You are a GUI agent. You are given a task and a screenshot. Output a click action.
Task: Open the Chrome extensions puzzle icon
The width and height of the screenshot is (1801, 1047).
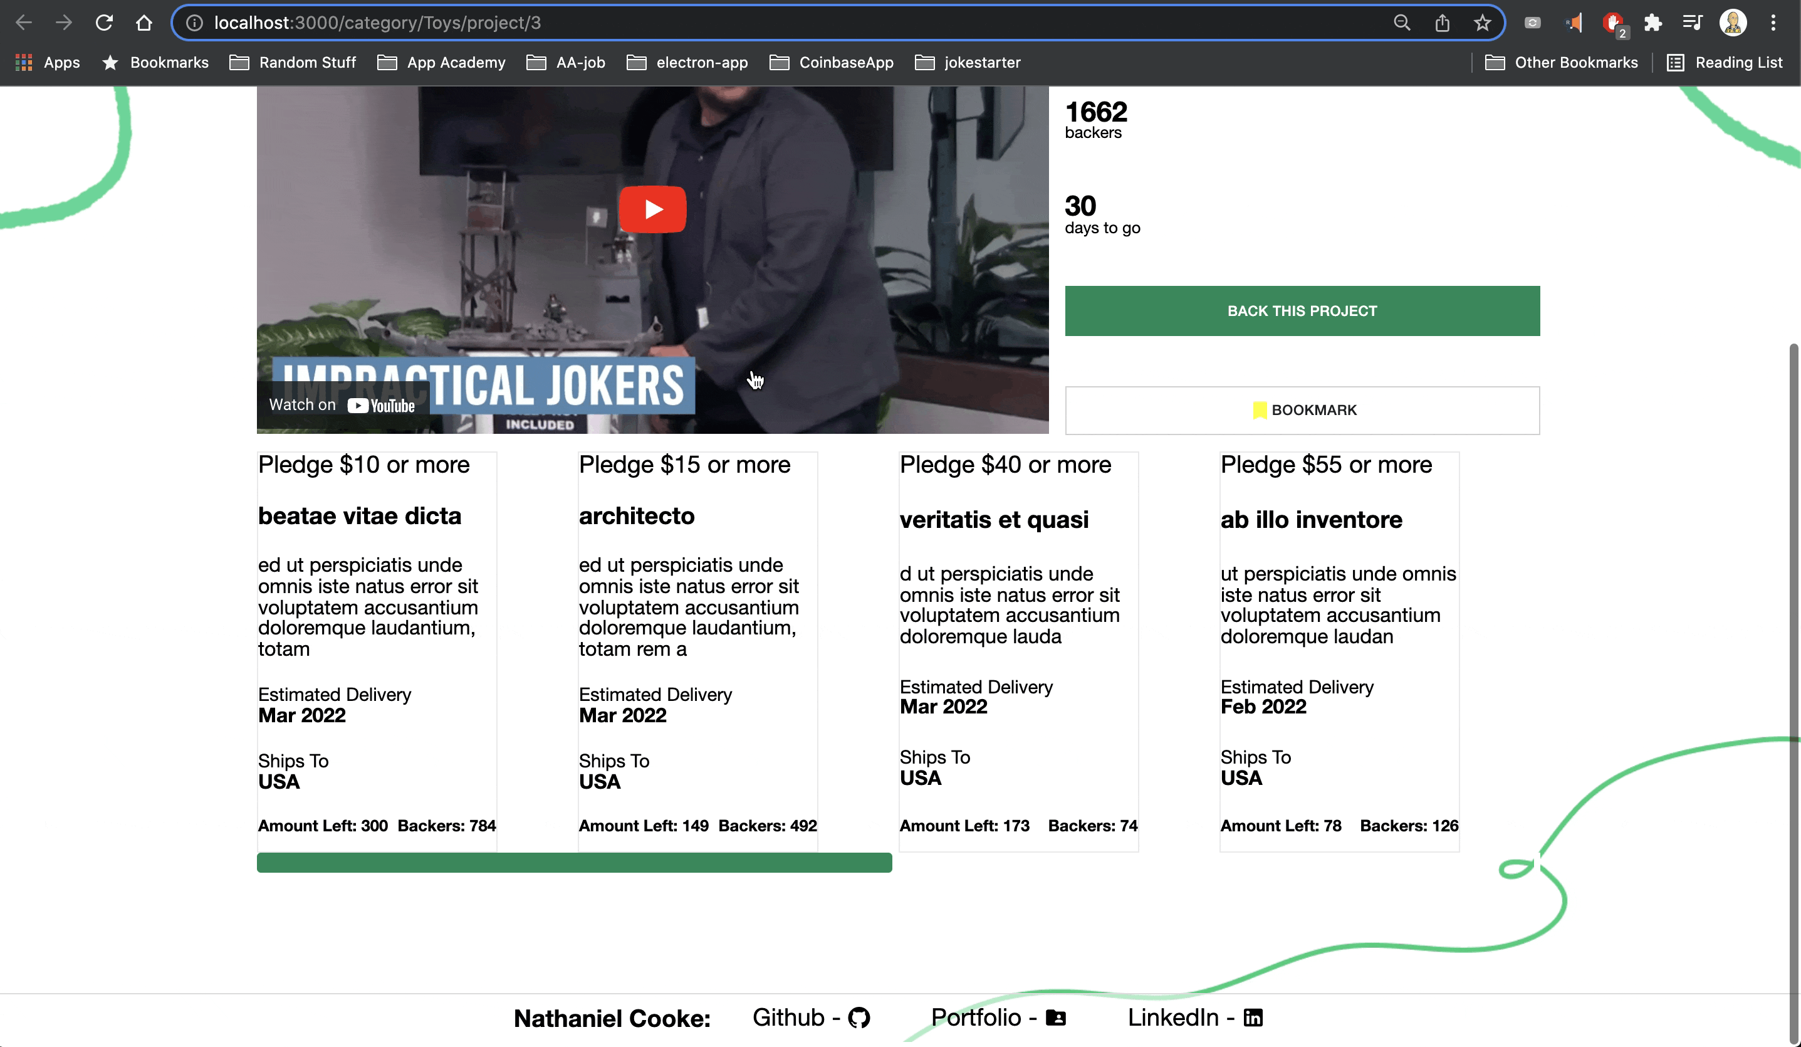click(x=1652, y=23)
